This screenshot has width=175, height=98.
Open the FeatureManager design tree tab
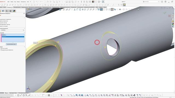coord(1,11)
